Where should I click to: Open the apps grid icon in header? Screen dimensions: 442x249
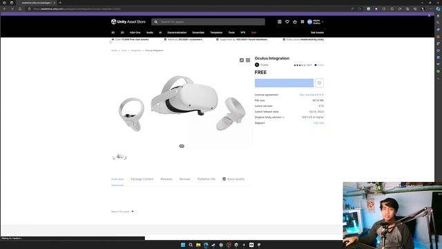(302, 21)
